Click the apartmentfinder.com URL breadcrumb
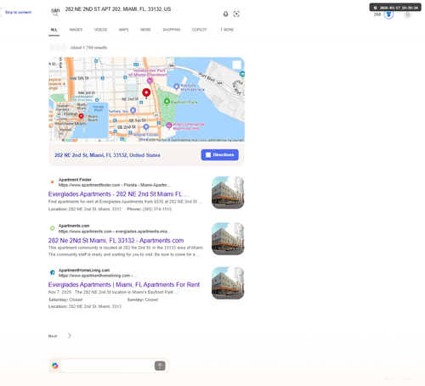Image resolution: width=425 pixels, height=386 pixels. 115,185
